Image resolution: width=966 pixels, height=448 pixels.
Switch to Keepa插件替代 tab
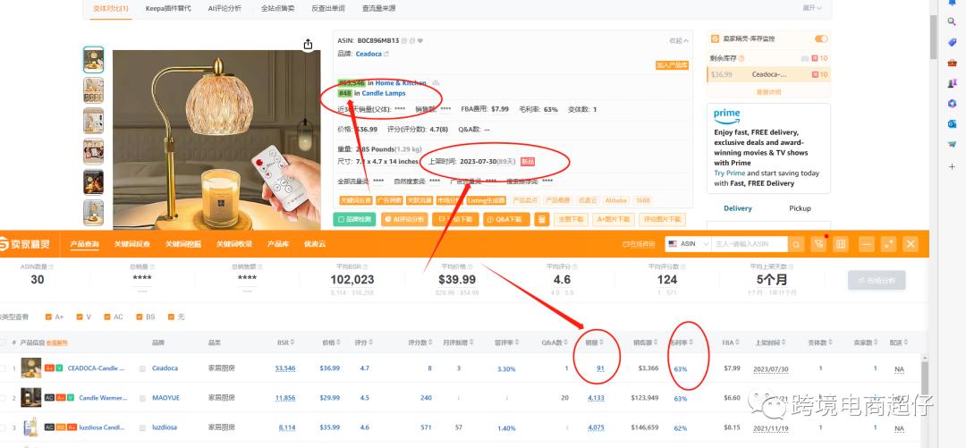tap(168, 9)
